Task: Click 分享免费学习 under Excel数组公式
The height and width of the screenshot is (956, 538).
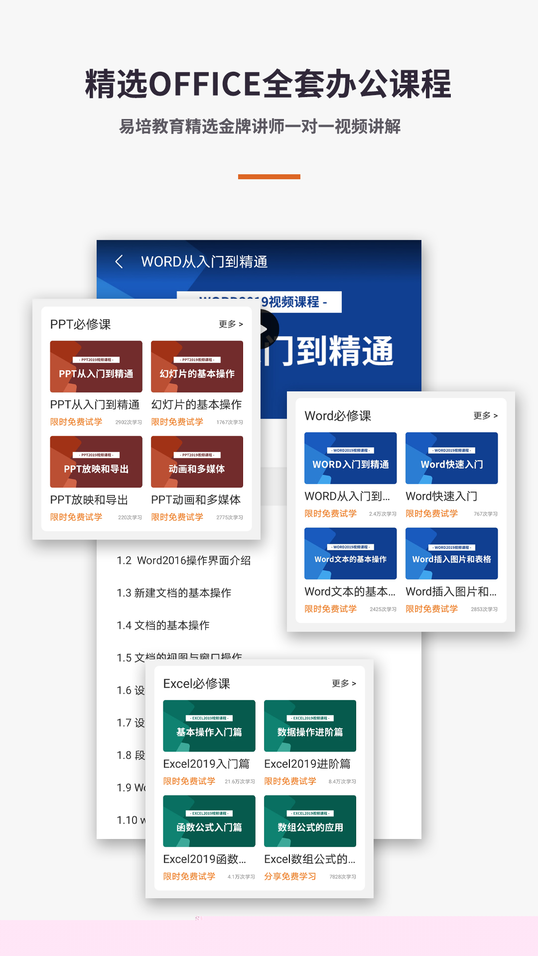Action: pyautogui.click(x=290, y=876)
